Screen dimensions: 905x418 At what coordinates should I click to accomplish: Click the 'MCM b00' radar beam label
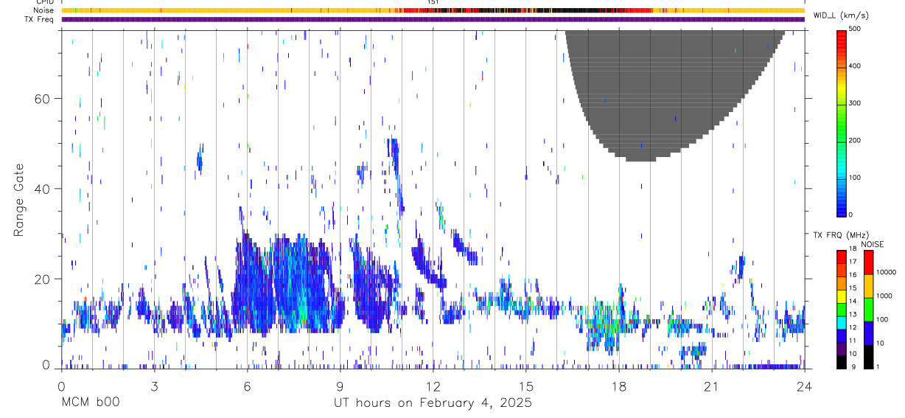(x=90, y=403)
